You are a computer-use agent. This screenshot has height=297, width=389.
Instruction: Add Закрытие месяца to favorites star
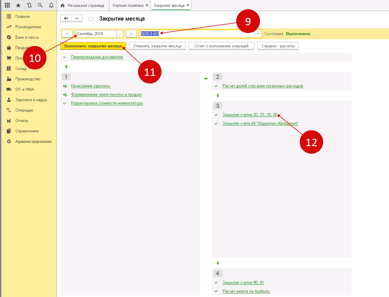pyautogui.click(x=91, y=19)
